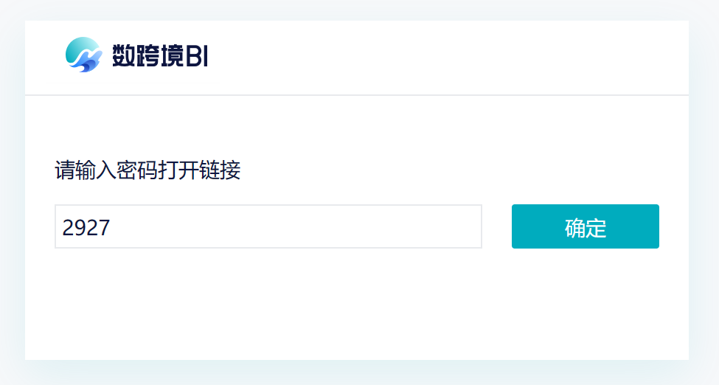719x385 pixels.
Task: Click the 数跨境BI brand name text
Action: (160, 55)
